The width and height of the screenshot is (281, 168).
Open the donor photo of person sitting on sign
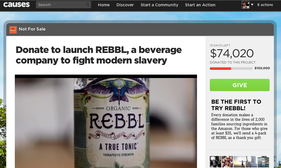pyautogui.click(x=263, y=161)
